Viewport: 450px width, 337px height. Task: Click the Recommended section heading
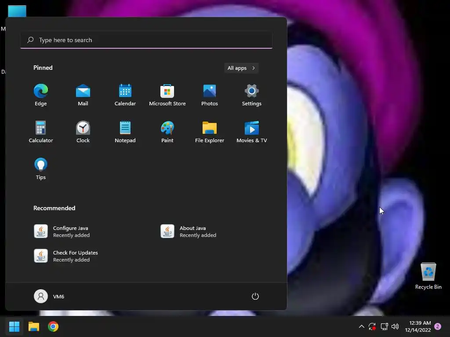click(x=54, y=208)
